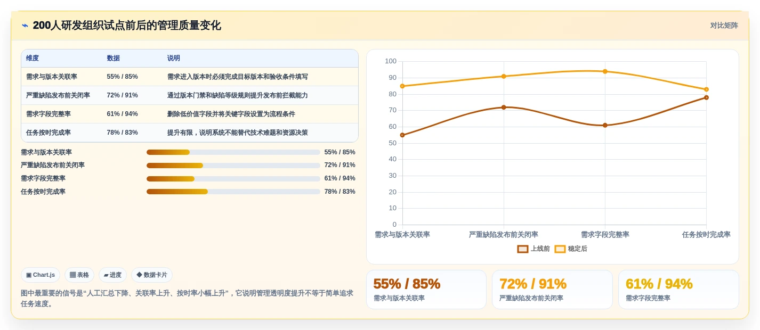This screenshot has width=760, height=330.
Task: Click the y-axis value 100
Action: coord(391,61)
